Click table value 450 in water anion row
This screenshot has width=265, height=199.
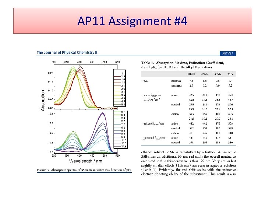click(x=218, y=95)
